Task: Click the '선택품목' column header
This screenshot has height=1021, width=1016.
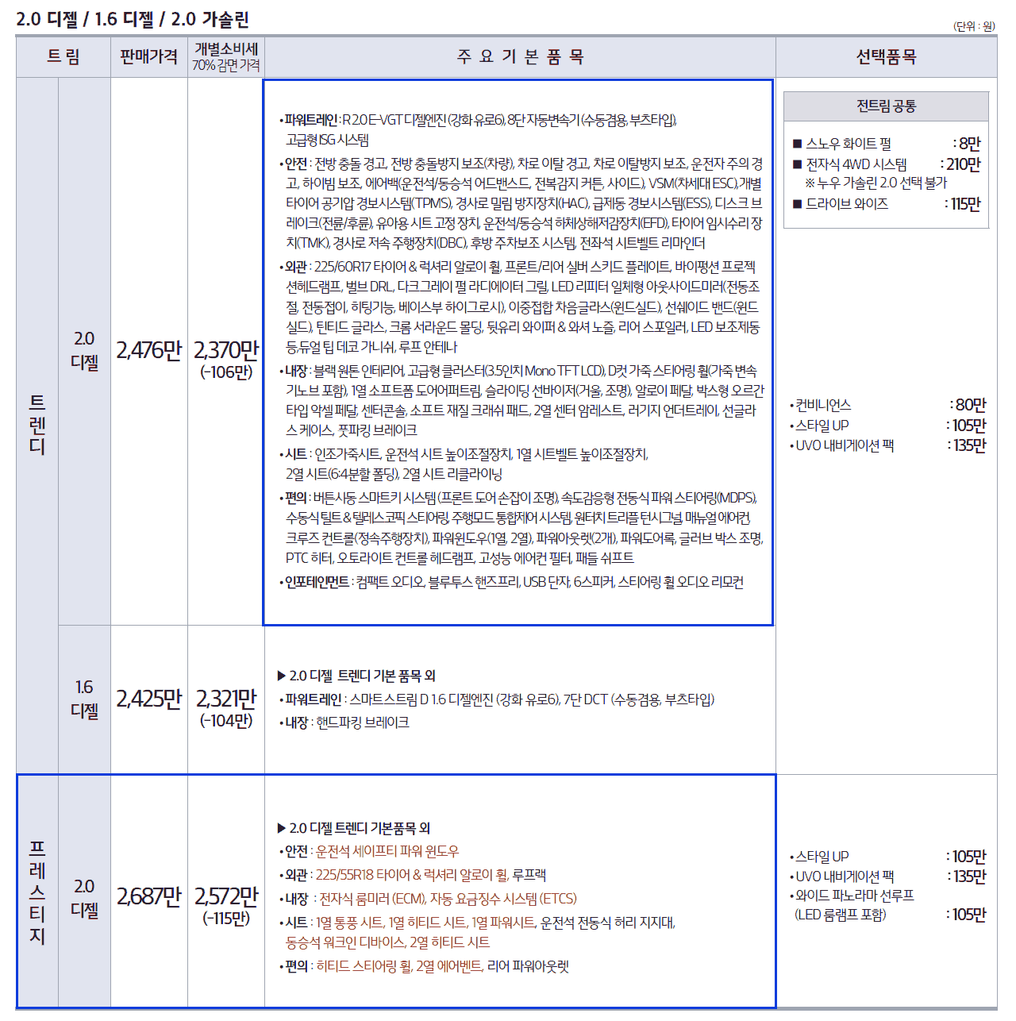Action: click(886, 56)
